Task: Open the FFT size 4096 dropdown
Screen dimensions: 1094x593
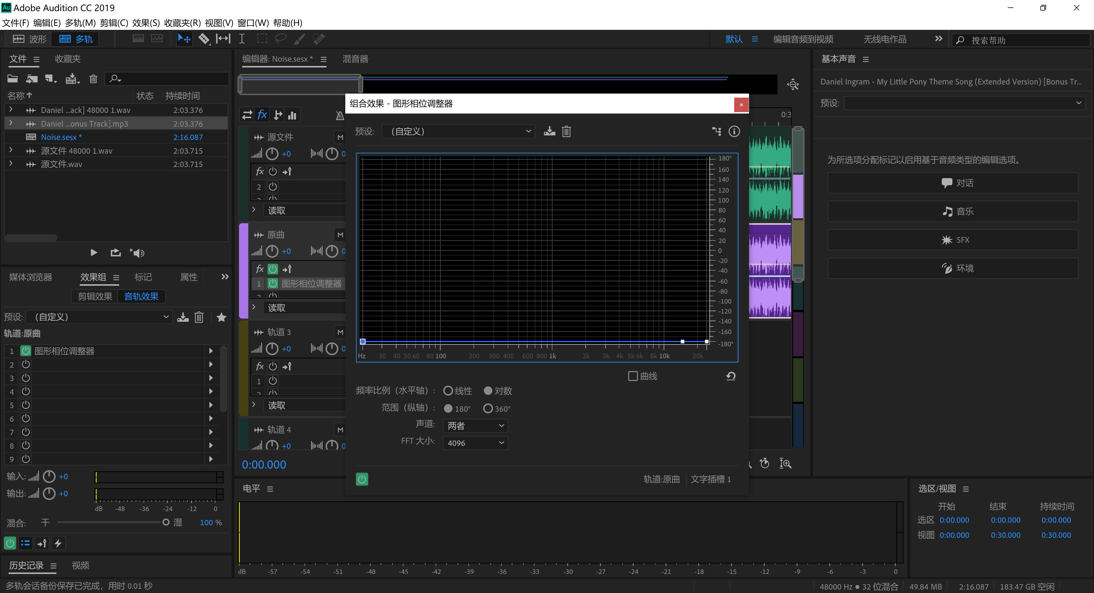Action: point(475,443)
